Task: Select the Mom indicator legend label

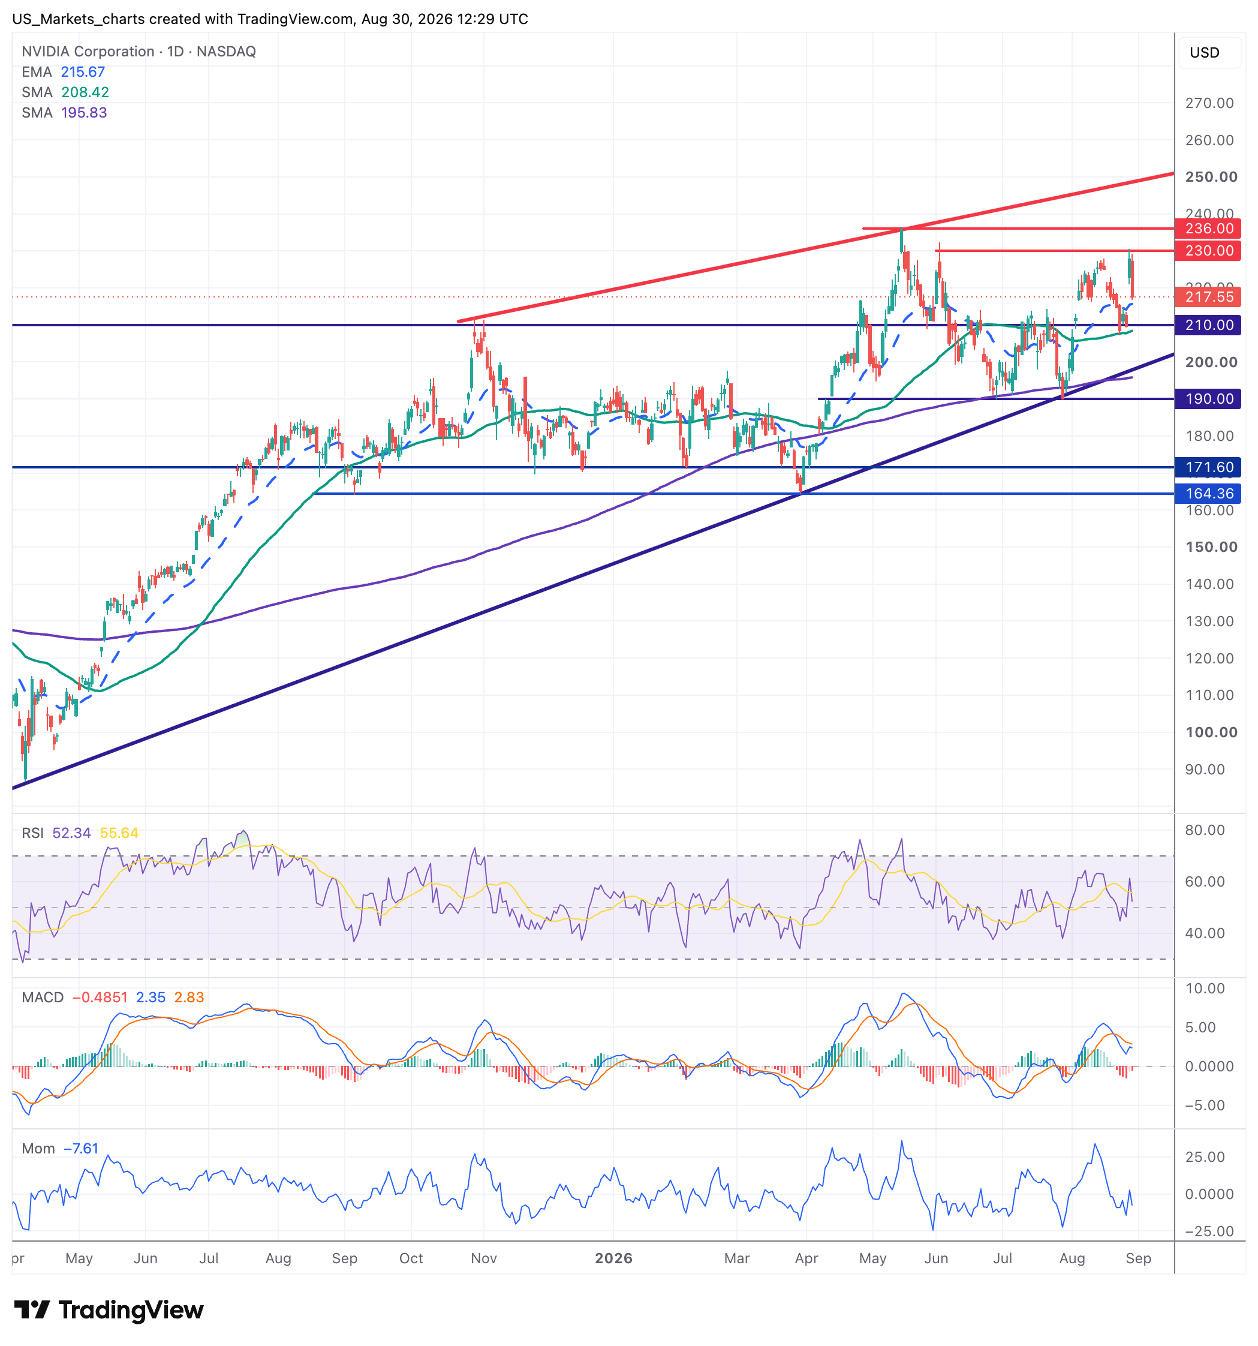Action: click(x=38, y=1148)
